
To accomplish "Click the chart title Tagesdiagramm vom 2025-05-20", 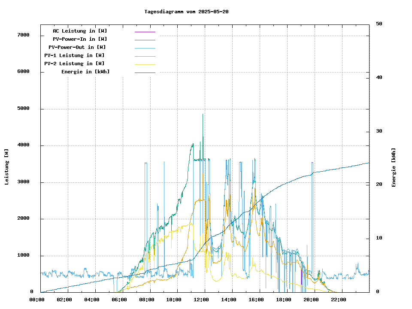I will [x=186, y=12].
